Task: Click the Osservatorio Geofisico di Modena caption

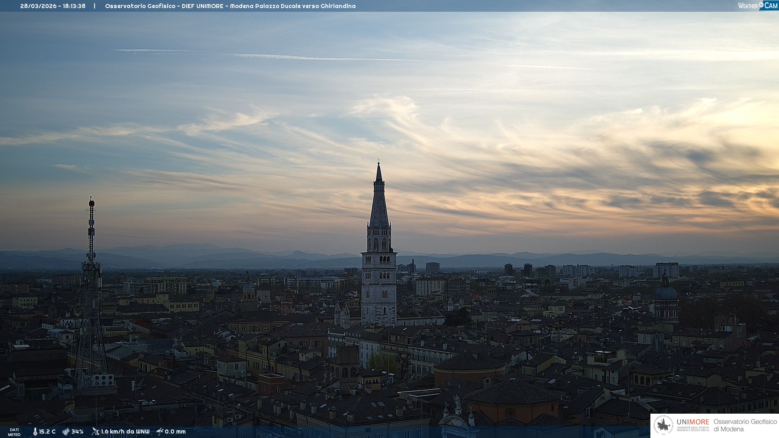Action: pos(745,425)
